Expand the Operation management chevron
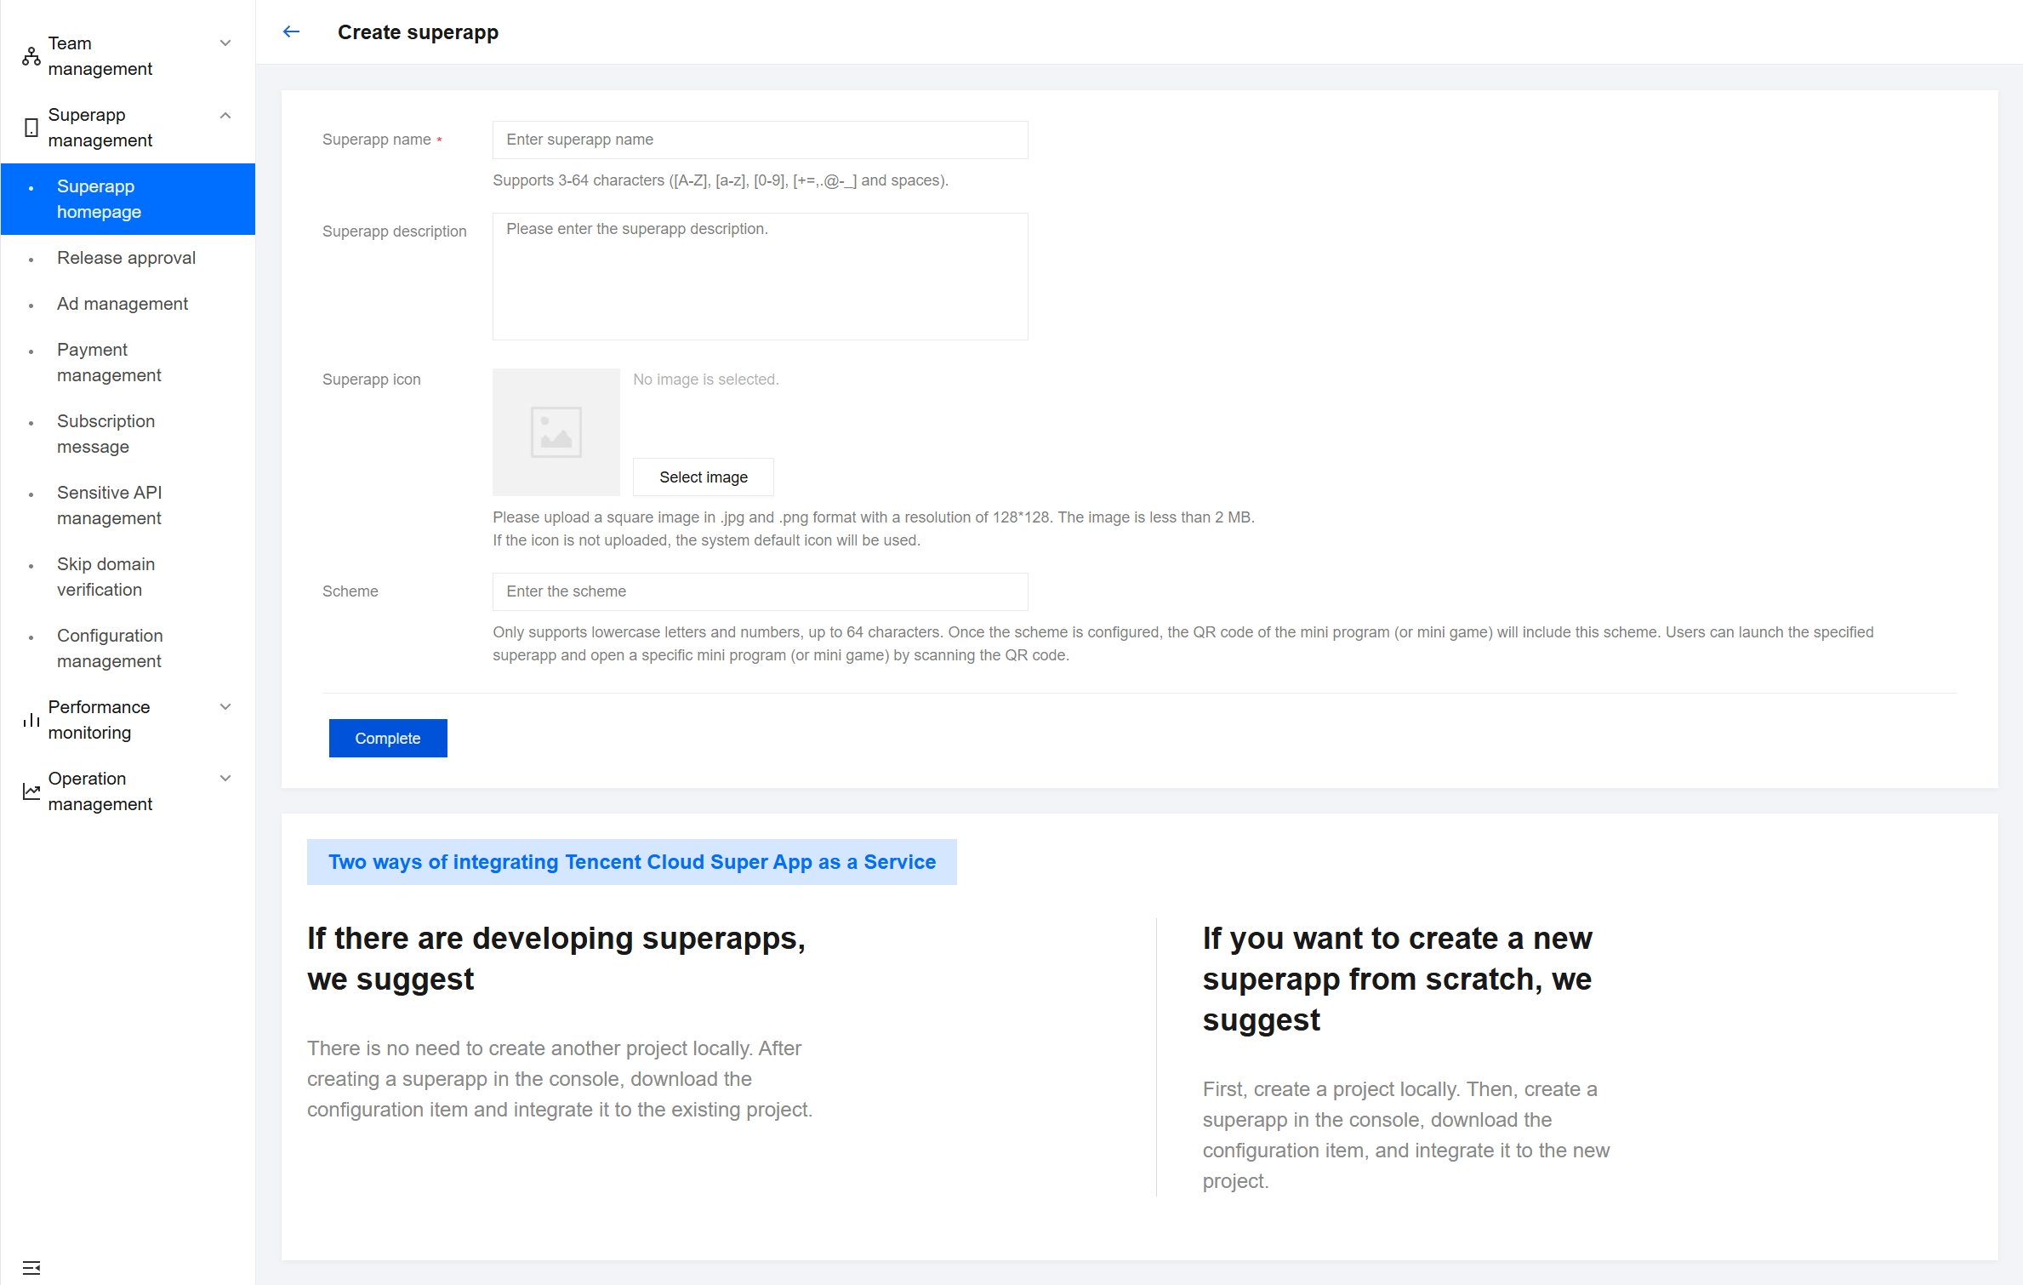The width and height of the screenshot is (2023, 1285). tap(225, 779)
